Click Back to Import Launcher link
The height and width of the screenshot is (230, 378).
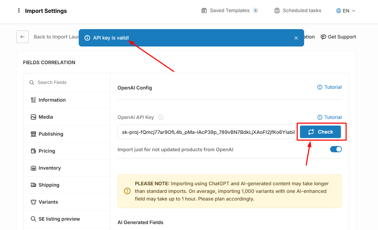coord(56,37)
